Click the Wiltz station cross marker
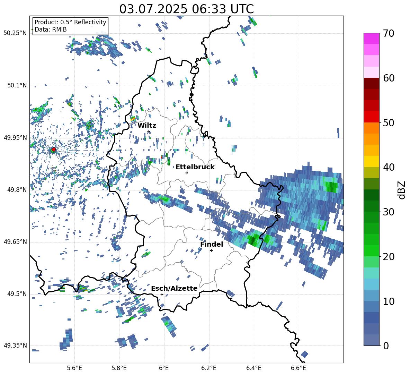The image size is (410, 375). [x=149, y=131]
